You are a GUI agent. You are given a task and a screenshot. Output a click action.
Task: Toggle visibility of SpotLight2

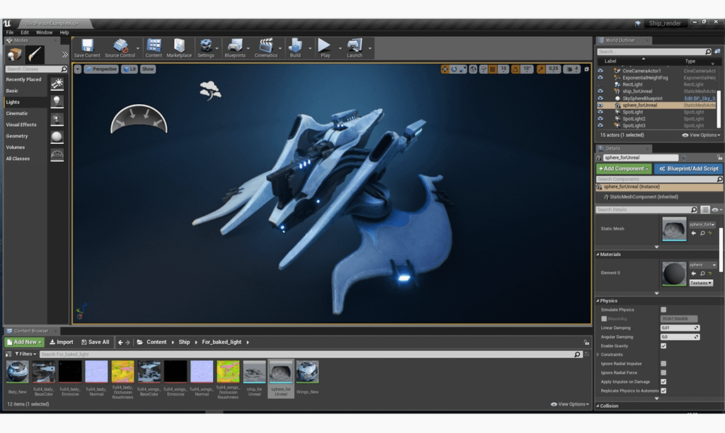pos(600,119)
